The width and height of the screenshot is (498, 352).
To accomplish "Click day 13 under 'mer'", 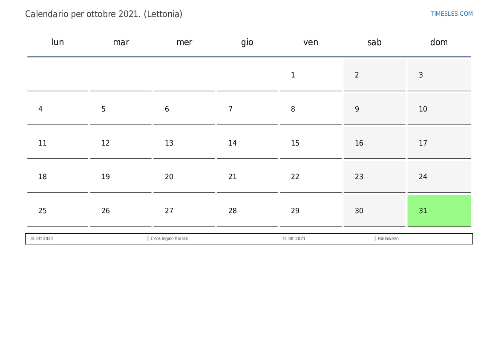I will 184,143.
